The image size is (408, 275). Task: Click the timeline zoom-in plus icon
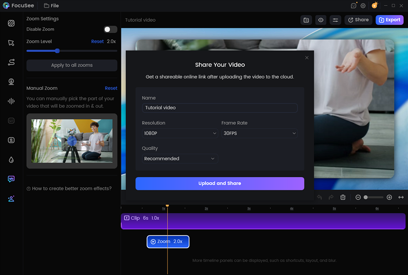point(389,197)
